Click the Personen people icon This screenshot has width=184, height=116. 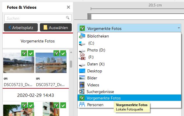(82, 104)
